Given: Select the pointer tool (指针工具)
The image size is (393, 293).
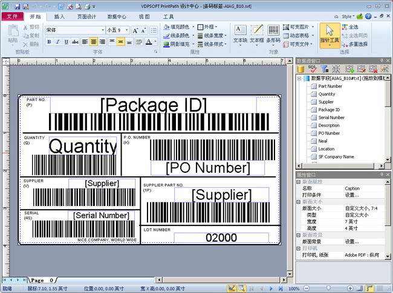Looking at the screenshot, I should point(330,35).
